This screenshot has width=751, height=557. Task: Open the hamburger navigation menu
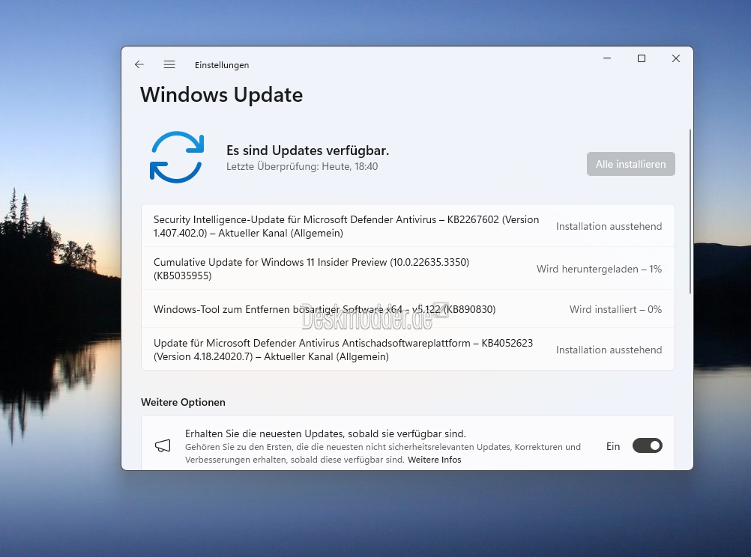point(169,64)
